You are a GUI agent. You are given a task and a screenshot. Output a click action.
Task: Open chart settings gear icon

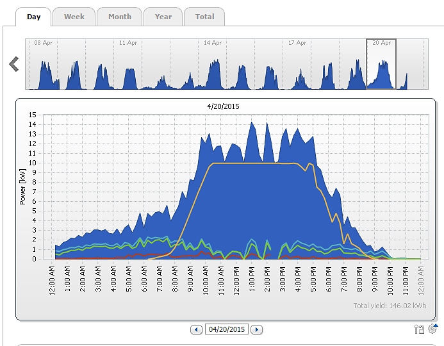(433, 329)
